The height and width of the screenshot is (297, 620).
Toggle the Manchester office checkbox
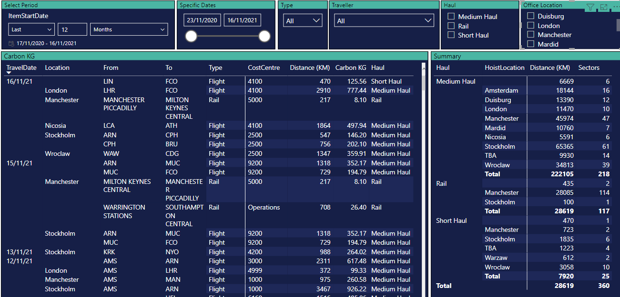(530, 35)
